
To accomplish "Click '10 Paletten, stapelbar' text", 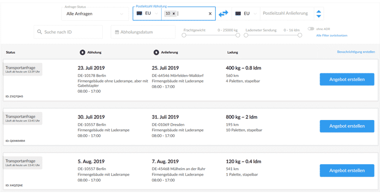I will (244, 130).
